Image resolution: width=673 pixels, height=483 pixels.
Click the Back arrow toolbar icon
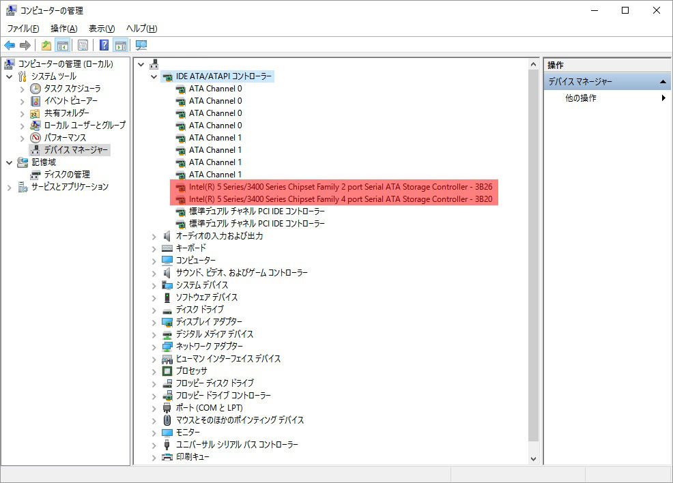pyautogui.click(x=10, y=45)
